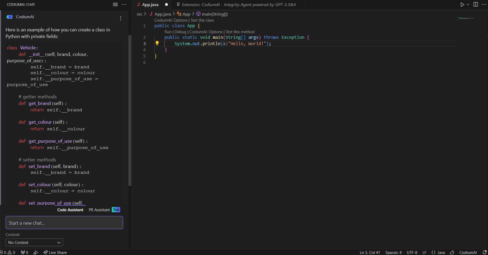Close unsaved App.java tab dot

166,4
